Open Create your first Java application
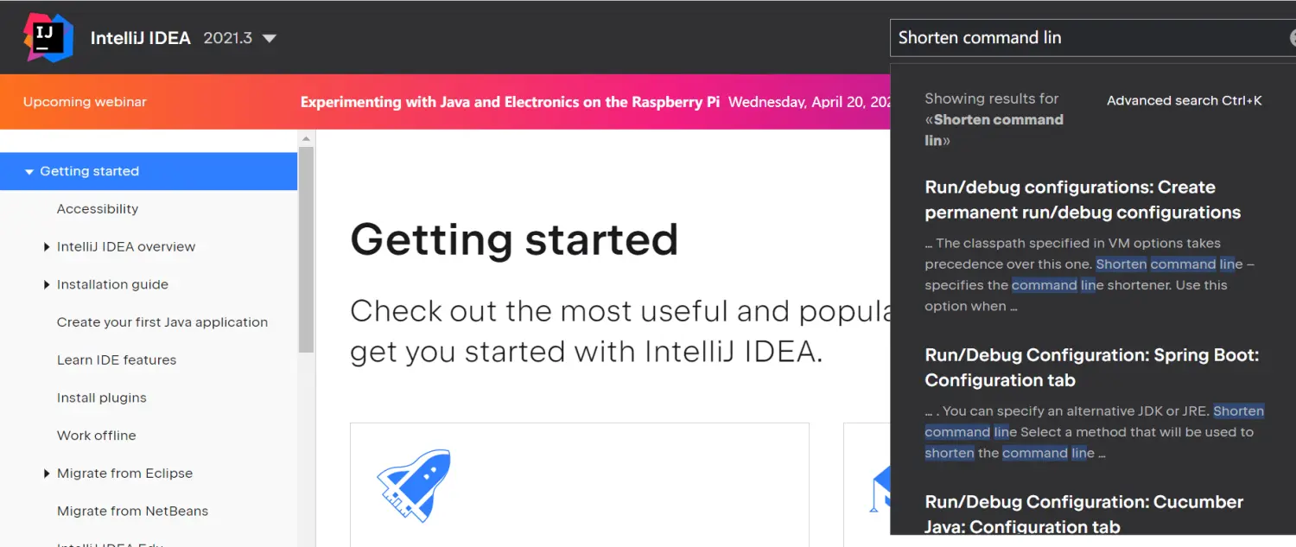The image size is (1296, 547). click(162, 322)
